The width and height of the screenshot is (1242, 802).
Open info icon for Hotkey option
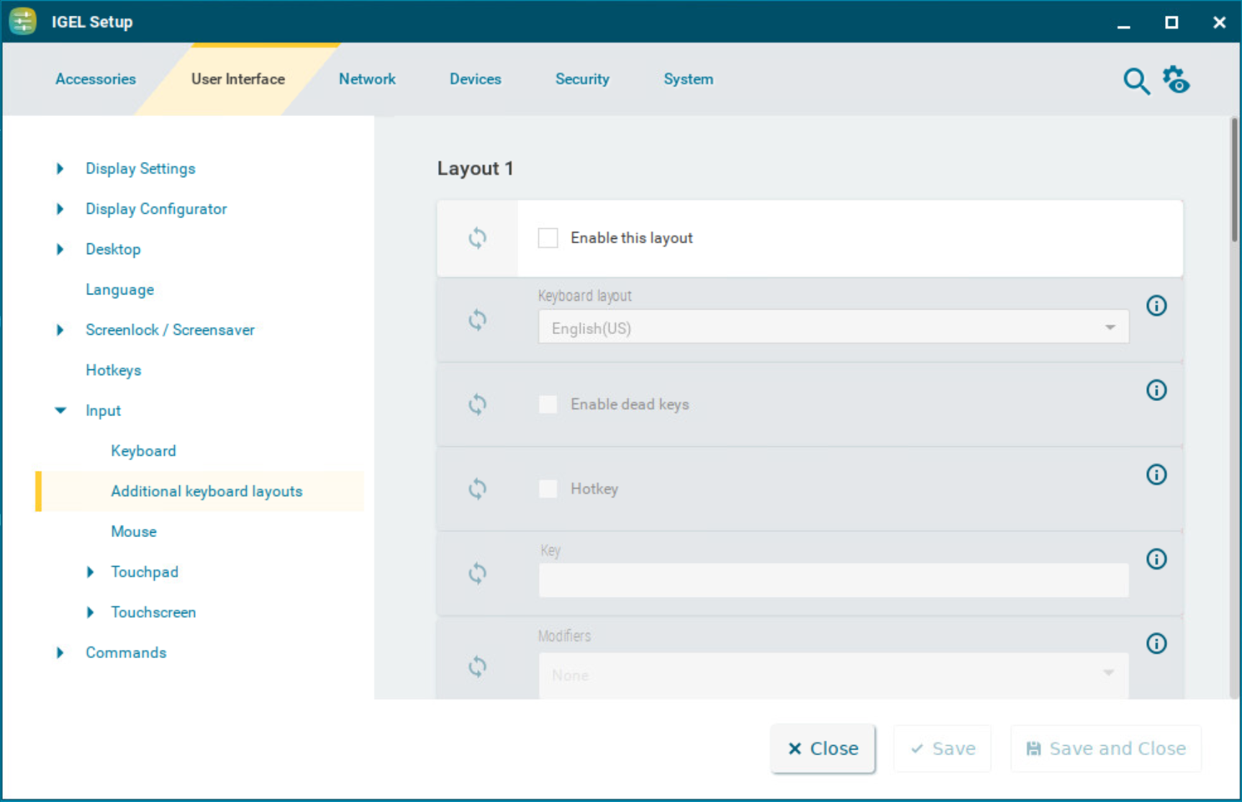point(1156,474)
